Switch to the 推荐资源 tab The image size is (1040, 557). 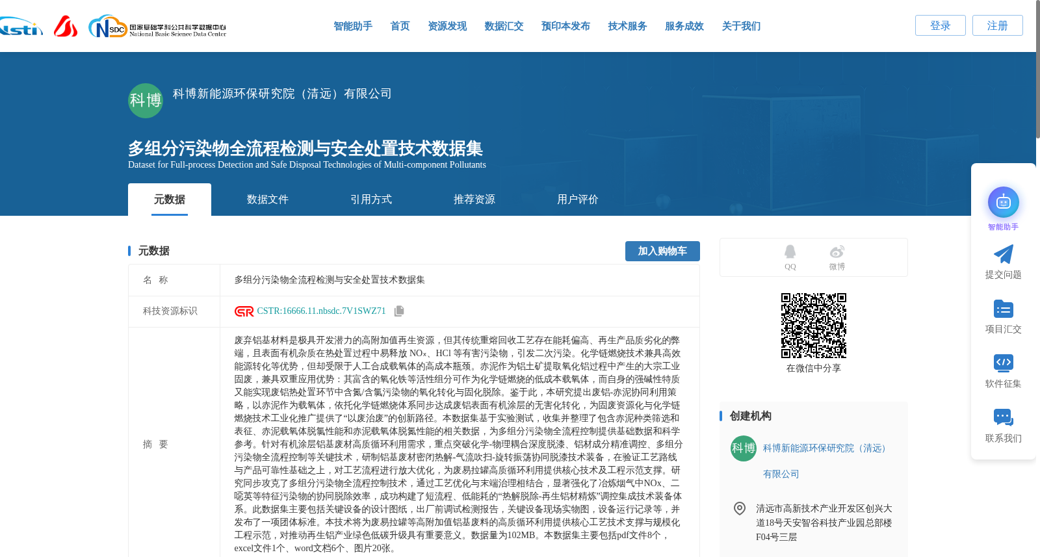[x=474, y=200]
